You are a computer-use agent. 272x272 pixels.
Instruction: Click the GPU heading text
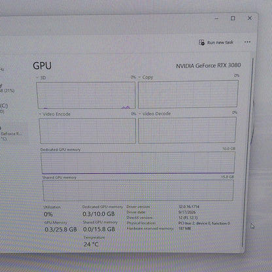coord(42,66)
